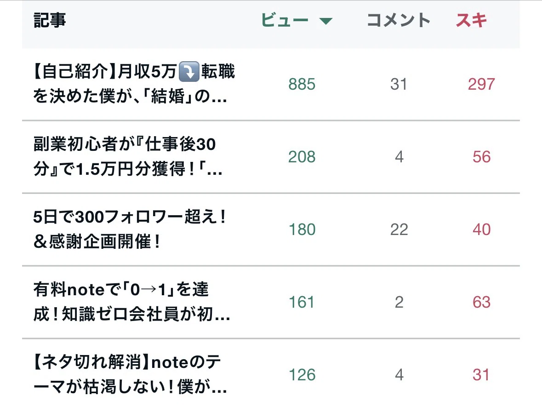Click the 31 comment count of first article
Image resolution: width=542 pixels, height=407 pixels.
(399, 84)
